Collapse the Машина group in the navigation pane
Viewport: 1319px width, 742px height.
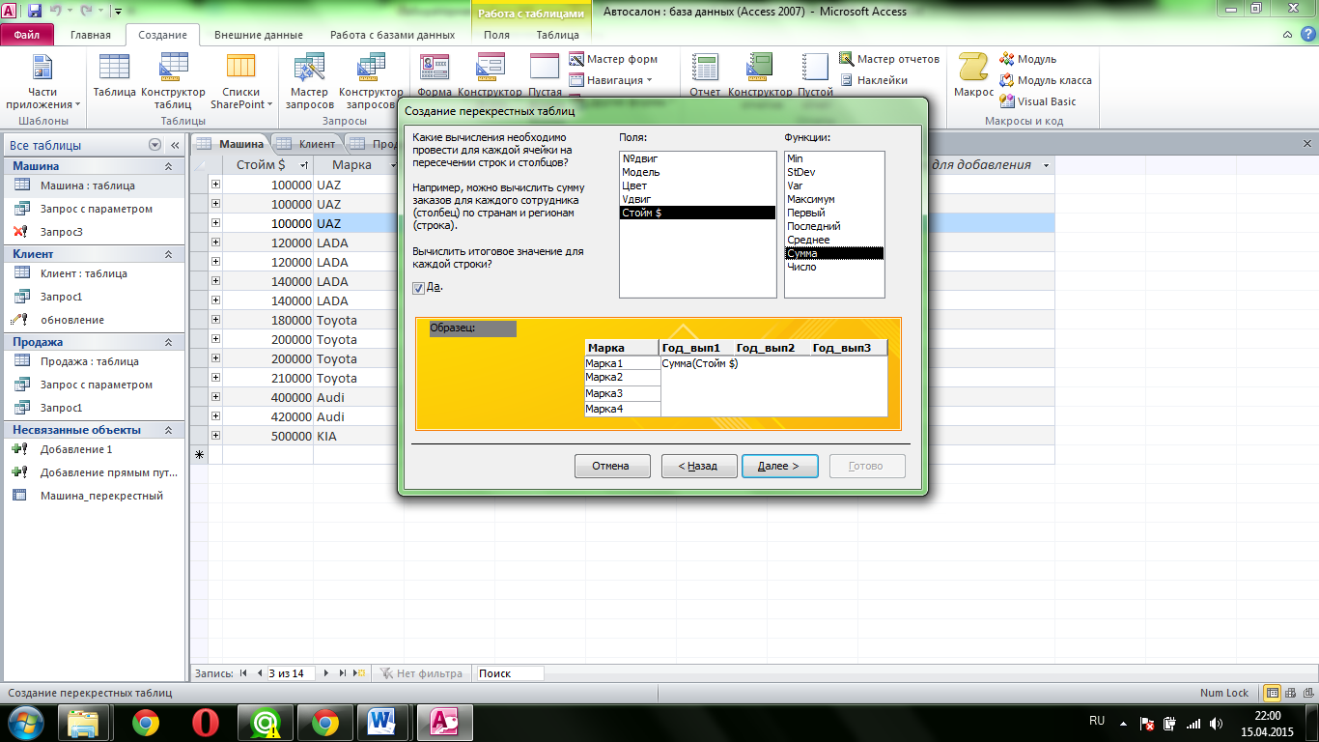point(168,166)
